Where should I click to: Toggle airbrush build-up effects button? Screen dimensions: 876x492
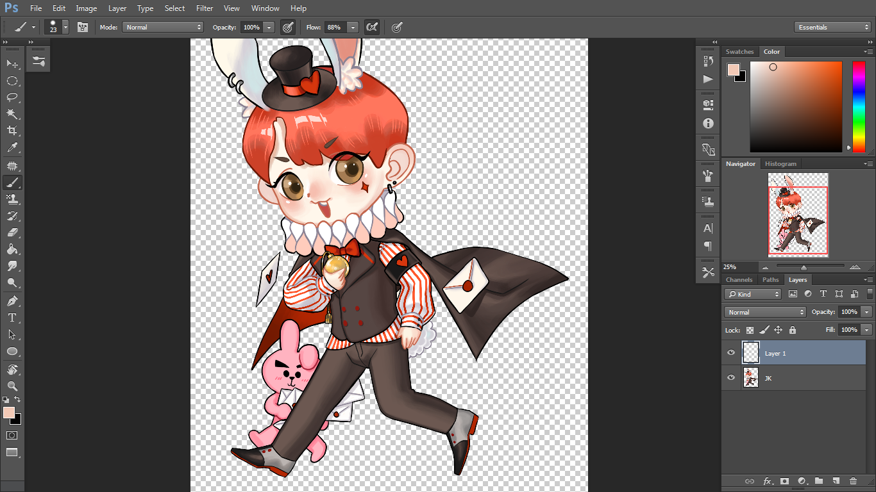click(x=371, y=27)
